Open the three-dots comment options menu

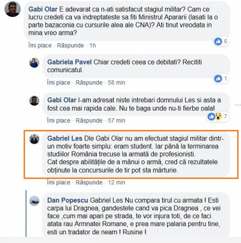[238, 105]
